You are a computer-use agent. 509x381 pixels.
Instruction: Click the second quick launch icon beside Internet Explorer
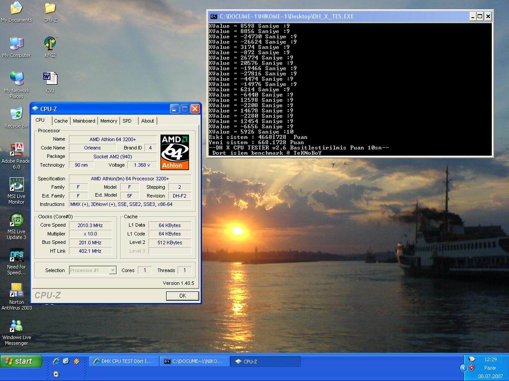point(66,361)
